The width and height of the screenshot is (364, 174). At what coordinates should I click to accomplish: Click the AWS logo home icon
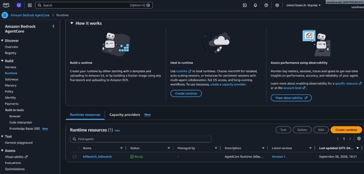point(6,5)
